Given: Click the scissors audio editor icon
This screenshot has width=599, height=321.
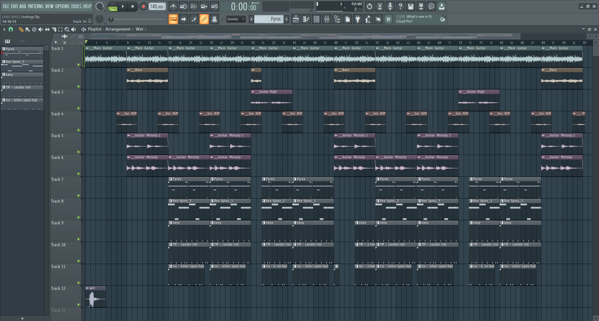Looking at the screenshot, I should coord(380,6).
